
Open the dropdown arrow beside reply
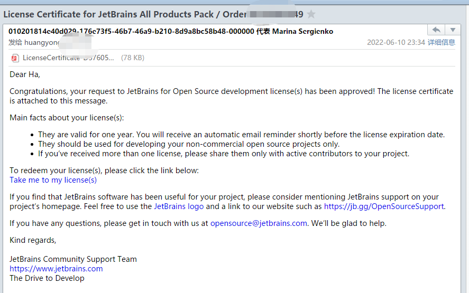[x=453, y=31]
